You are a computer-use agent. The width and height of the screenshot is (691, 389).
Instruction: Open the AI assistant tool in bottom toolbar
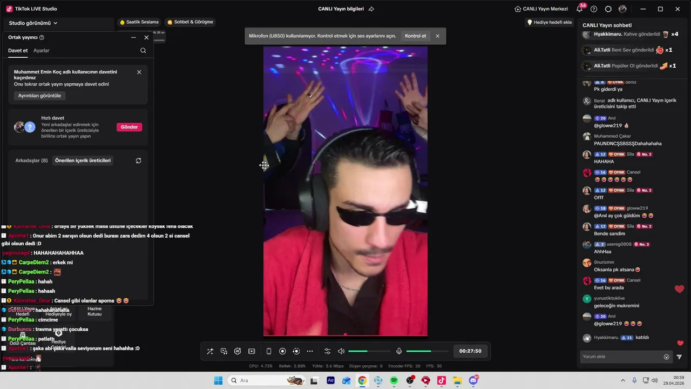(x=238, y=351)
